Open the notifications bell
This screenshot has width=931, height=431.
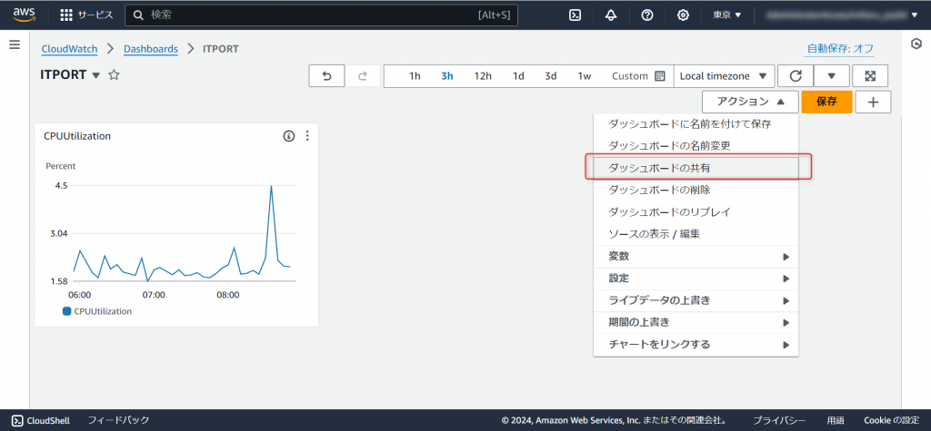611,15
